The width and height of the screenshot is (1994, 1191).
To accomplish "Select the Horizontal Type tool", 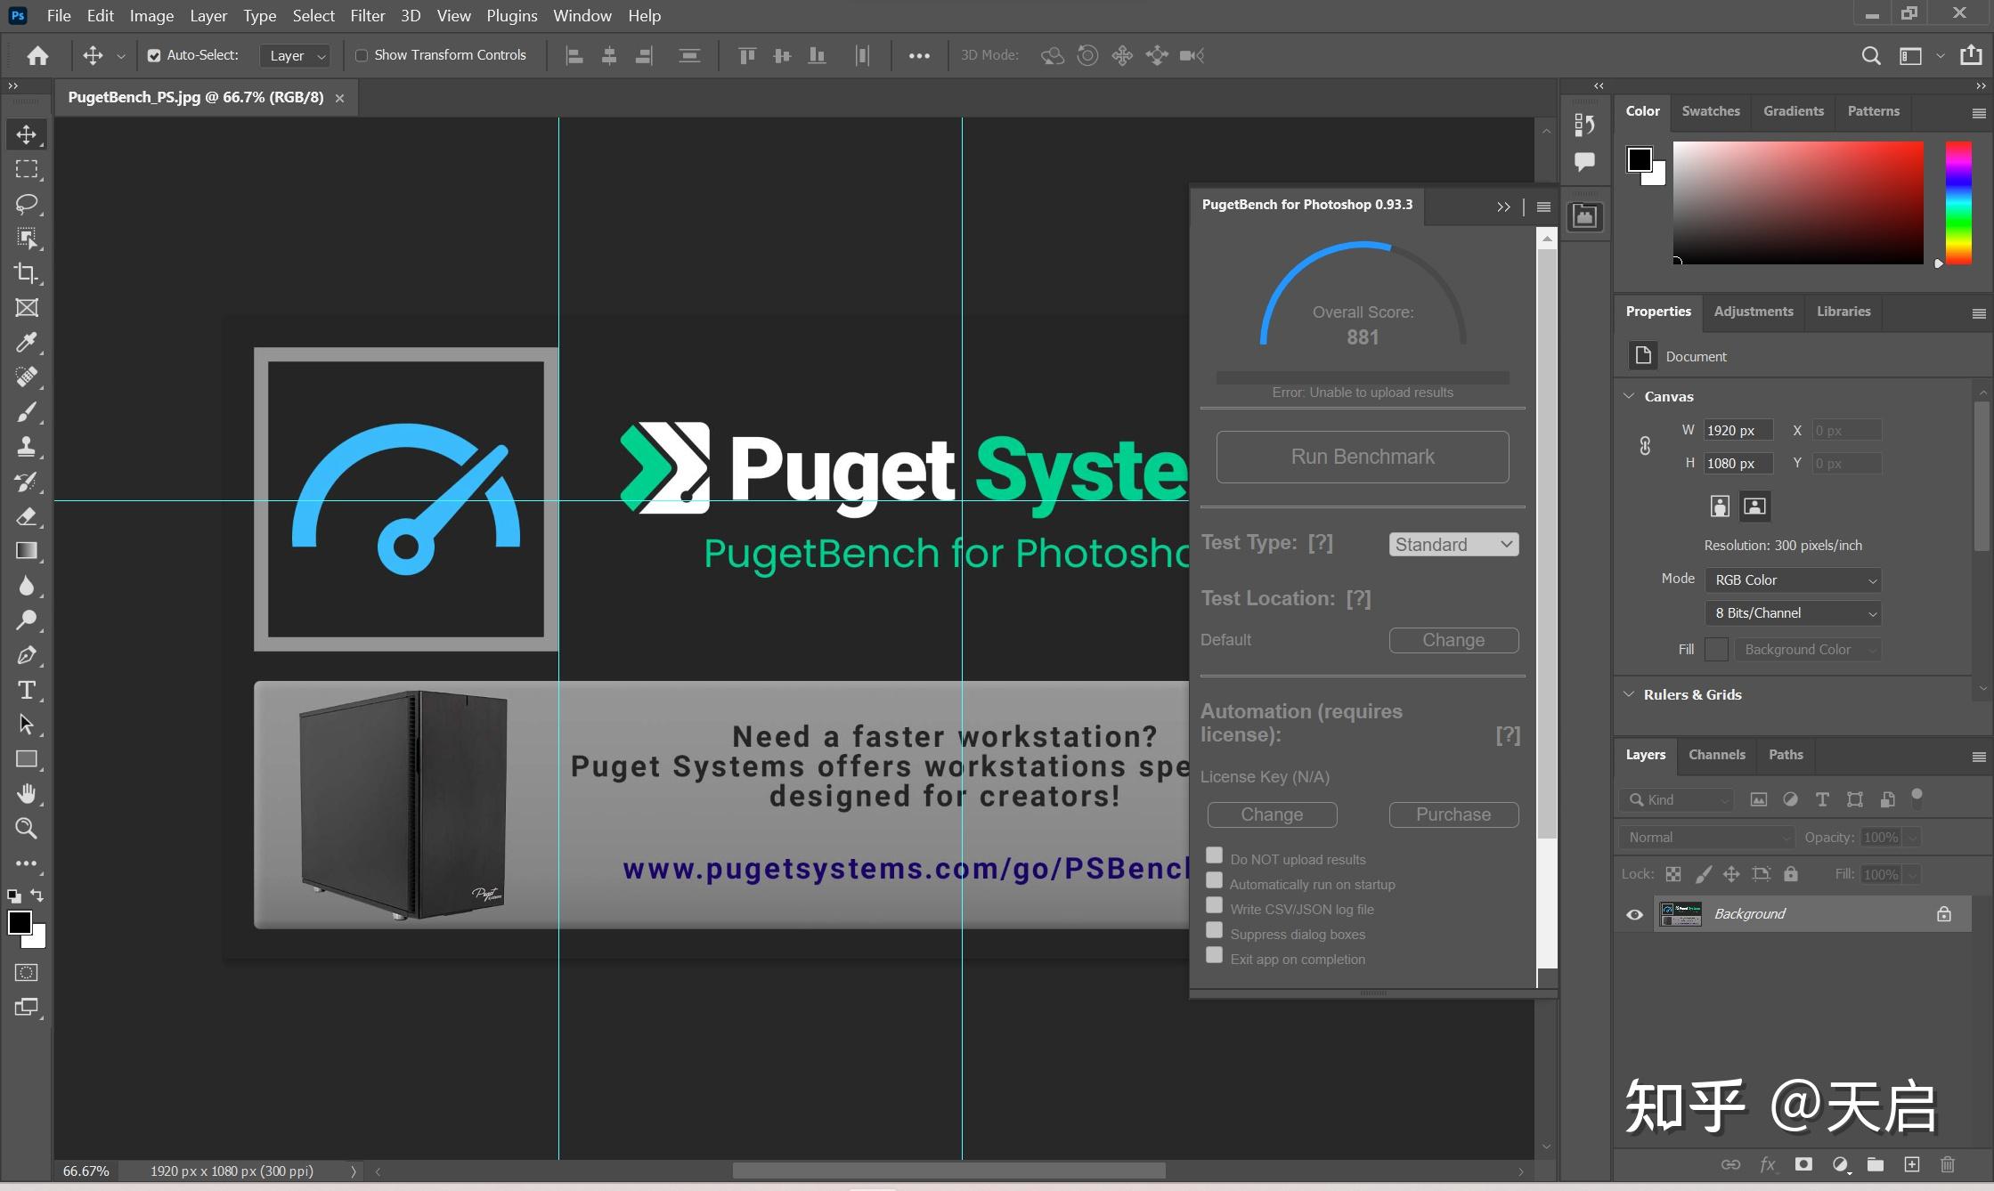I will tap(27, 690).
